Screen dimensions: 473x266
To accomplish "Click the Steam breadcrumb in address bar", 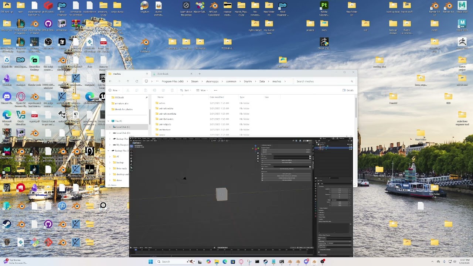I will click(195, 81).
